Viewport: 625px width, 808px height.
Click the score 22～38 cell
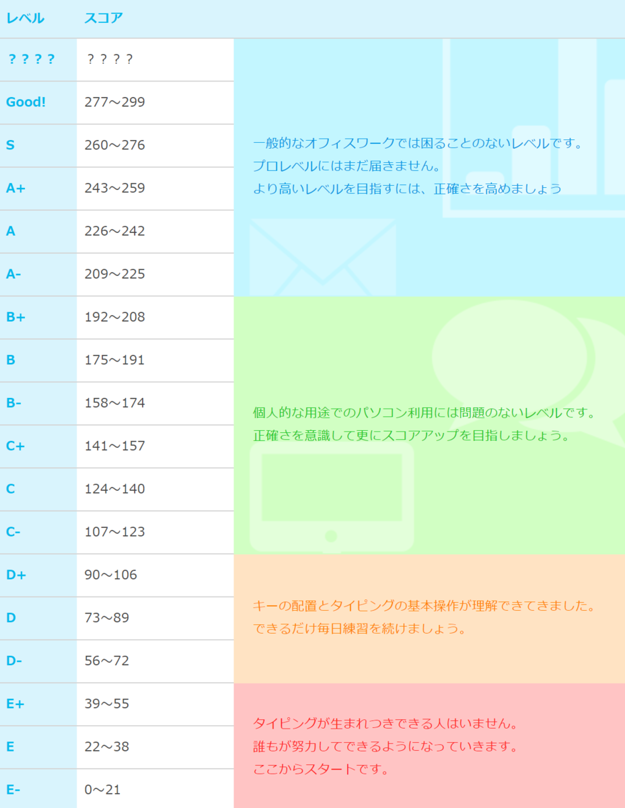pyautogui.click(x=155, y=747)
